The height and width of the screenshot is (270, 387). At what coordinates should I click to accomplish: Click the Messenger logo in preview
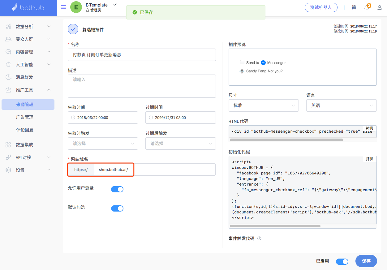pos(263,63)
